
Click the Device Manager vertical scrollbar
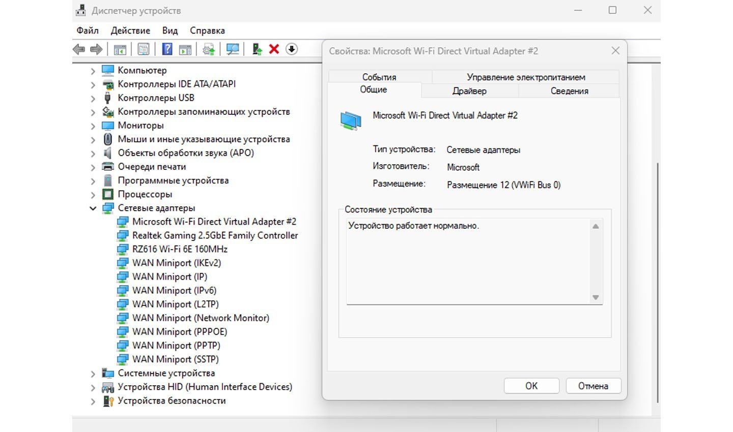[657, 282]
